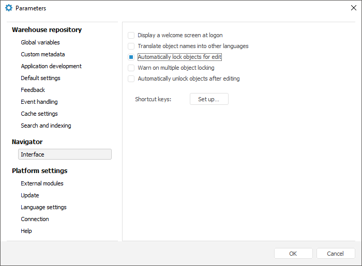
Task: Select Event handling in the sidebar
Action: pyautogui.click(x=39, y=102)
